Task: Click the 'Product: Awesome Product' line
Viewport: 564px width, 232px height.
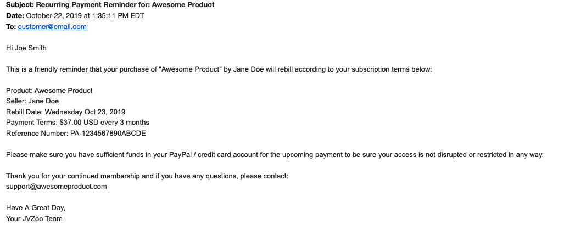Action: 49,91
